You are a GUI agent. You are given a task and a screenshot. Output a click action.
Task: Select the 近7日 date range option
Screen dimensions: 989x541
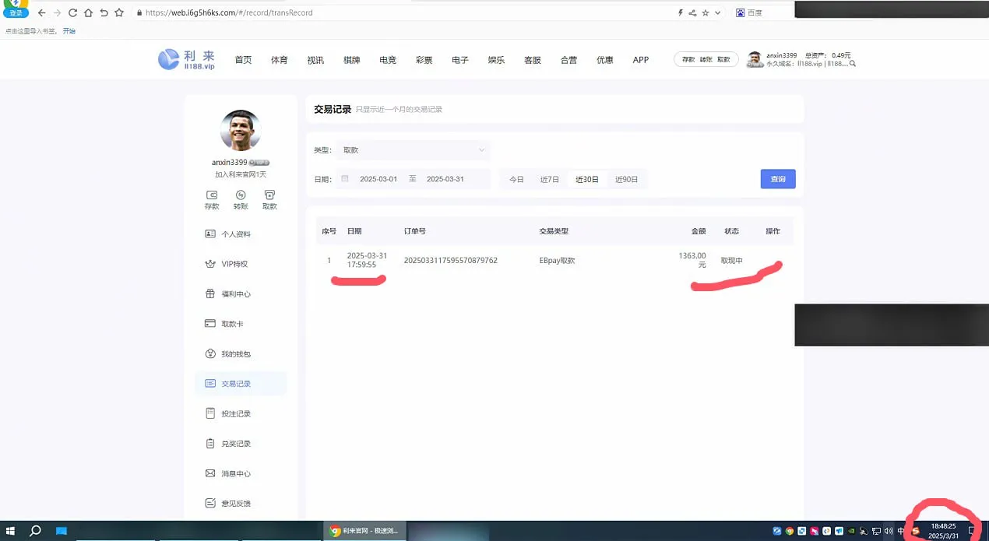pyautogui.click(x=550, y=180)
